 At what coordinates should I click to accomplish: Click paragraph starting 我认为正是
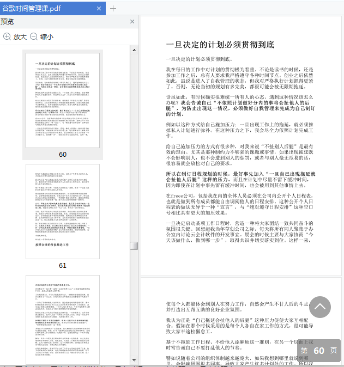(239, 326)
